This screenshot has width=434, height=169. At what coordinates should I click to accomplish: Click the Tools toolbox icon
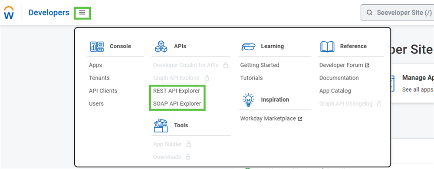(161, 126)
